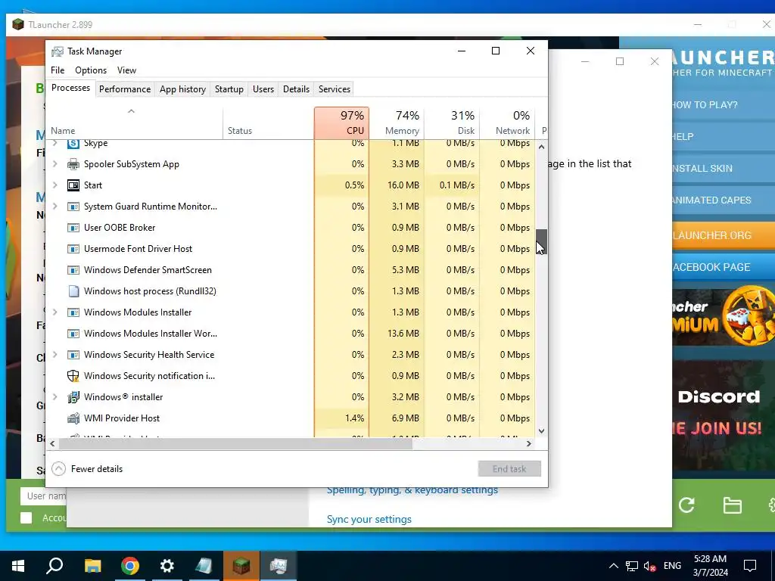
Task: Sort by Memory column header
Action: pyautogui.click(x=397, y=122)
